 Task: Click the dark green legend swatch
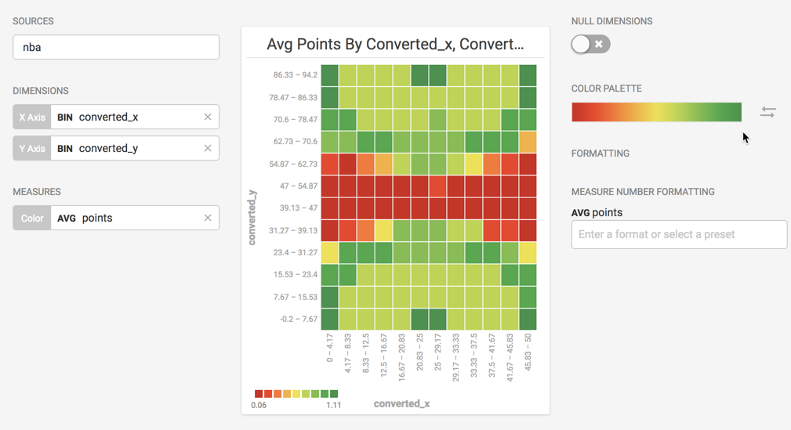334,394
